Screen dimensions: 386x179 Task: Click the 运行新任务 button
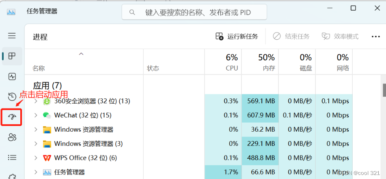tap(237, 36)
